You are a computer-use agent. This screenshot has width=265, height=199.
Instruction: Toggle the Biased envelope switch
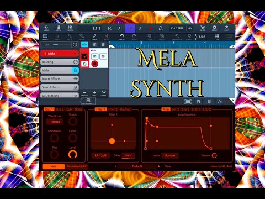click(214, 155)
